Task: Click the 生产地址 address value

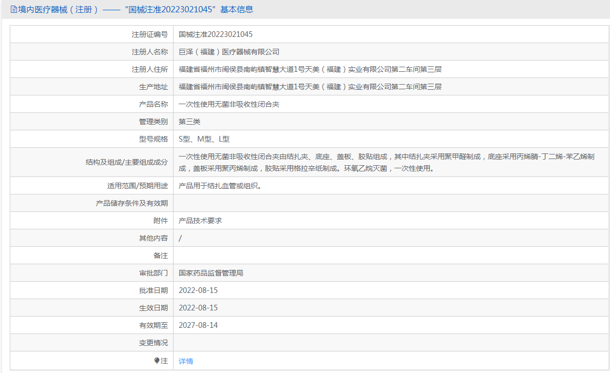Action: click(310, 87)
